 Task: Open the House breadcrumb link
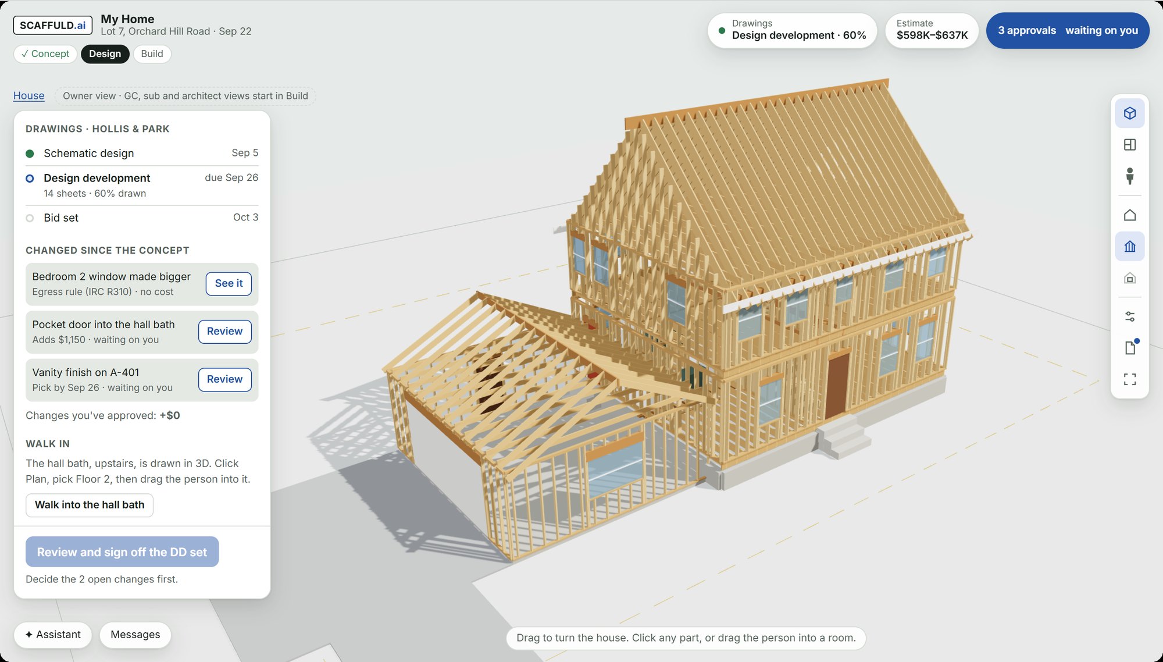pyautogui.click(x=29, y=95)
